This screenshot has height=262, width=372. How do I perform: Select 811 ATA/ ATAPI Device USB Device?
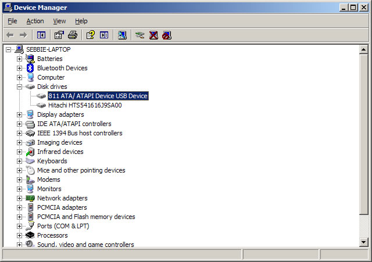click(98, 96)
